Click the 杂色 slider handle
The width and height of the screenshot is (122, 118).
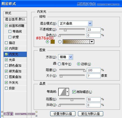pyautogui.click(x=59, y=35)
